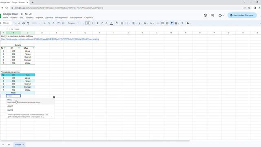Open more number formats dropdown
Screen dimensions: 261x147
coord(63,23)
